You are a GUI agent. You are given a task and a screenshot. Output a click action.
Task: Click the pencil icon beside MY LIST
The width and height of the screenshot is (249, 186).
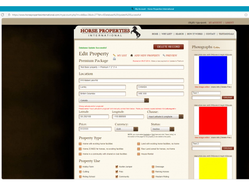click(114, 55)
